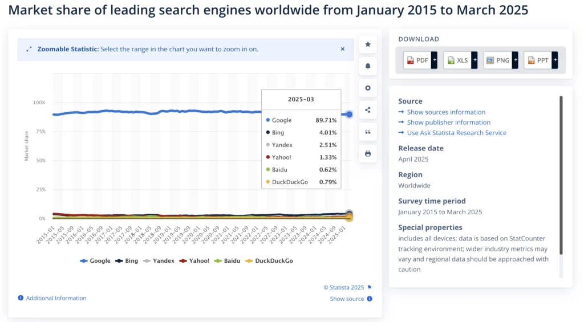Download the statistic as PNG
Image resolution: width=584 pixels, height=322 pixels.
[498, 60]
